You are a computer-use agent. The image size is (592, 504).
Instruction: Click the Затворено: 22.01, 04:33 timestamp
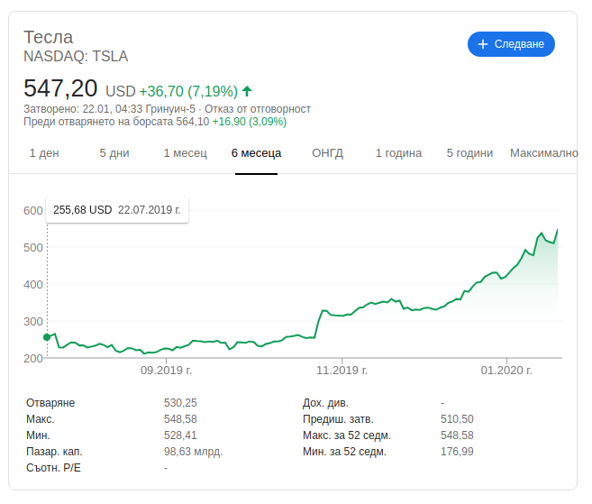pos(110,109)
